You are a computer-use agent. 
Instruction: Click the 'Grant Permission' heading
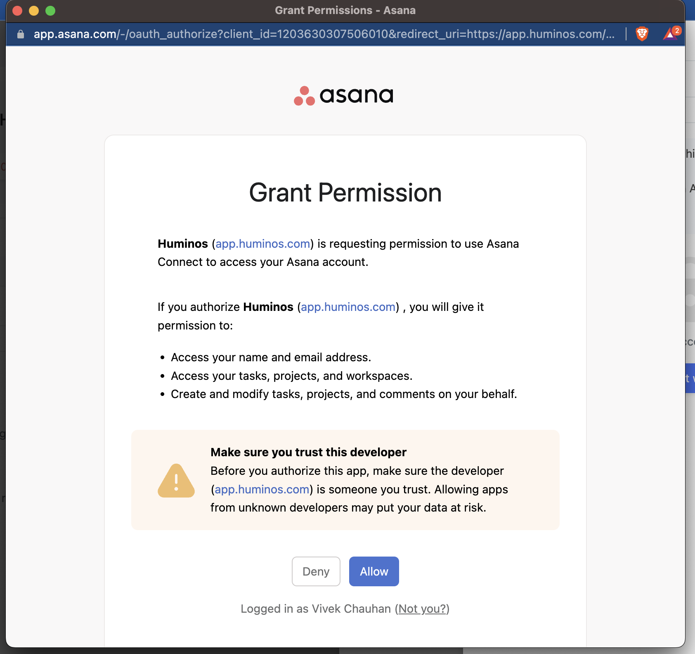pyautogui.click(x=345, y=193)
